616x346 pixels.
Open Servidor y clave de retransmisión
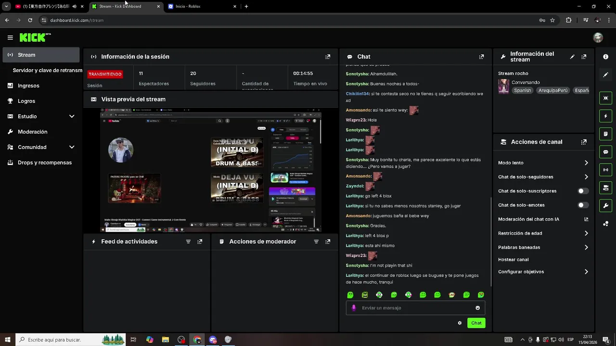pyautogui.click(x=47, y=70)
